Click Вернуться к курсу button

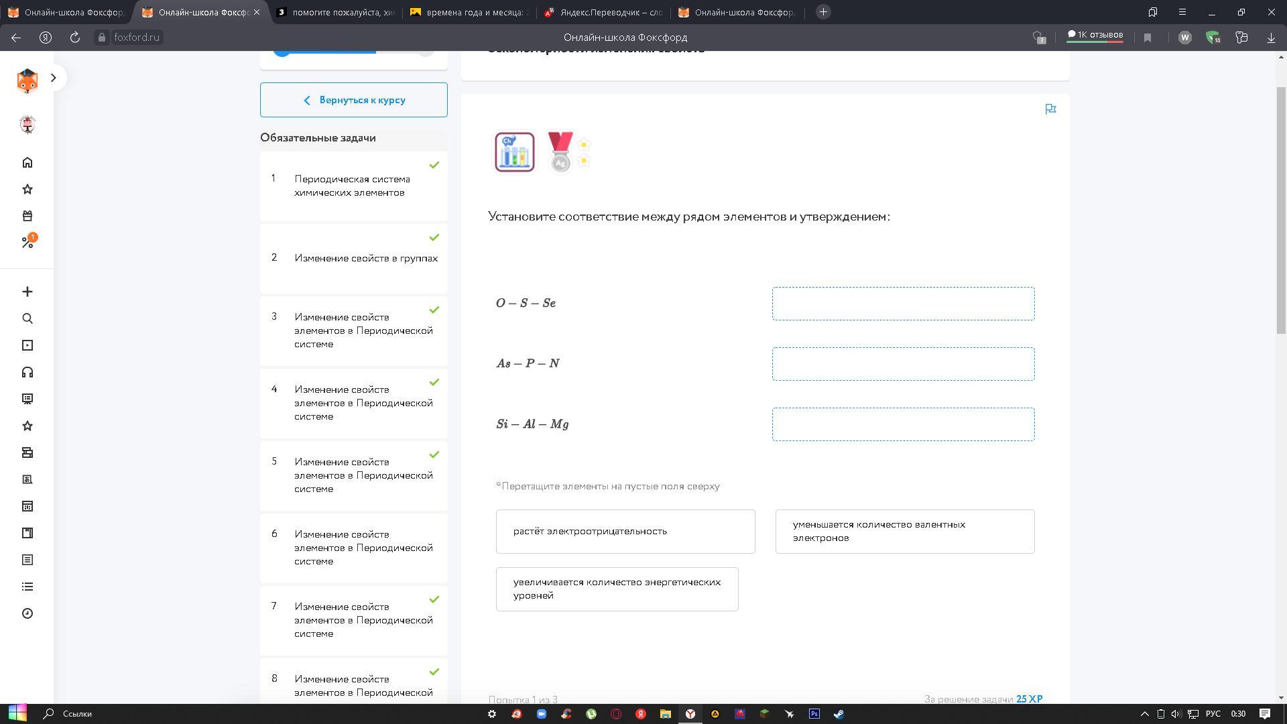353,100
